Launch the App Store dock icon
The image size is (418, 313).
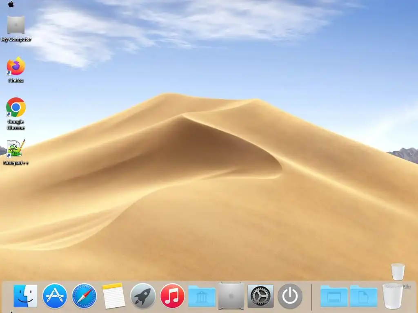point(55,296)
